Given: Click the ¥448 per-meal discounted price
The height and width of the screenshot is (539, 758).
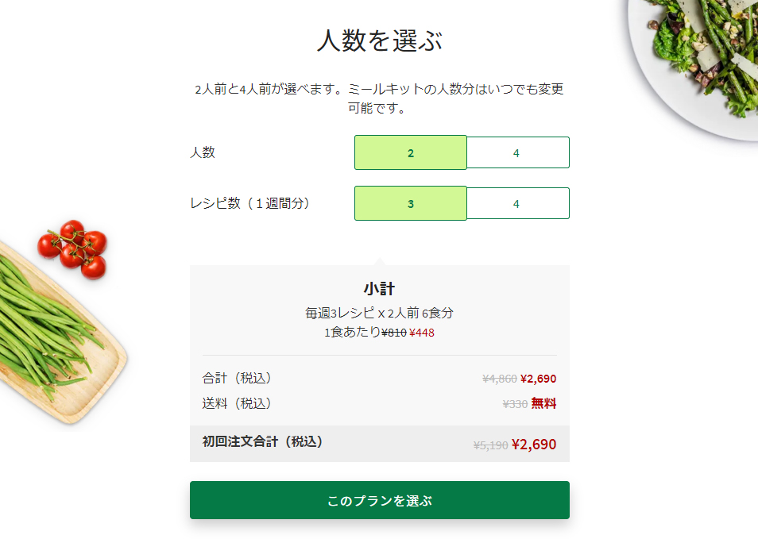Looking at the screenshot, I should 422,333.
